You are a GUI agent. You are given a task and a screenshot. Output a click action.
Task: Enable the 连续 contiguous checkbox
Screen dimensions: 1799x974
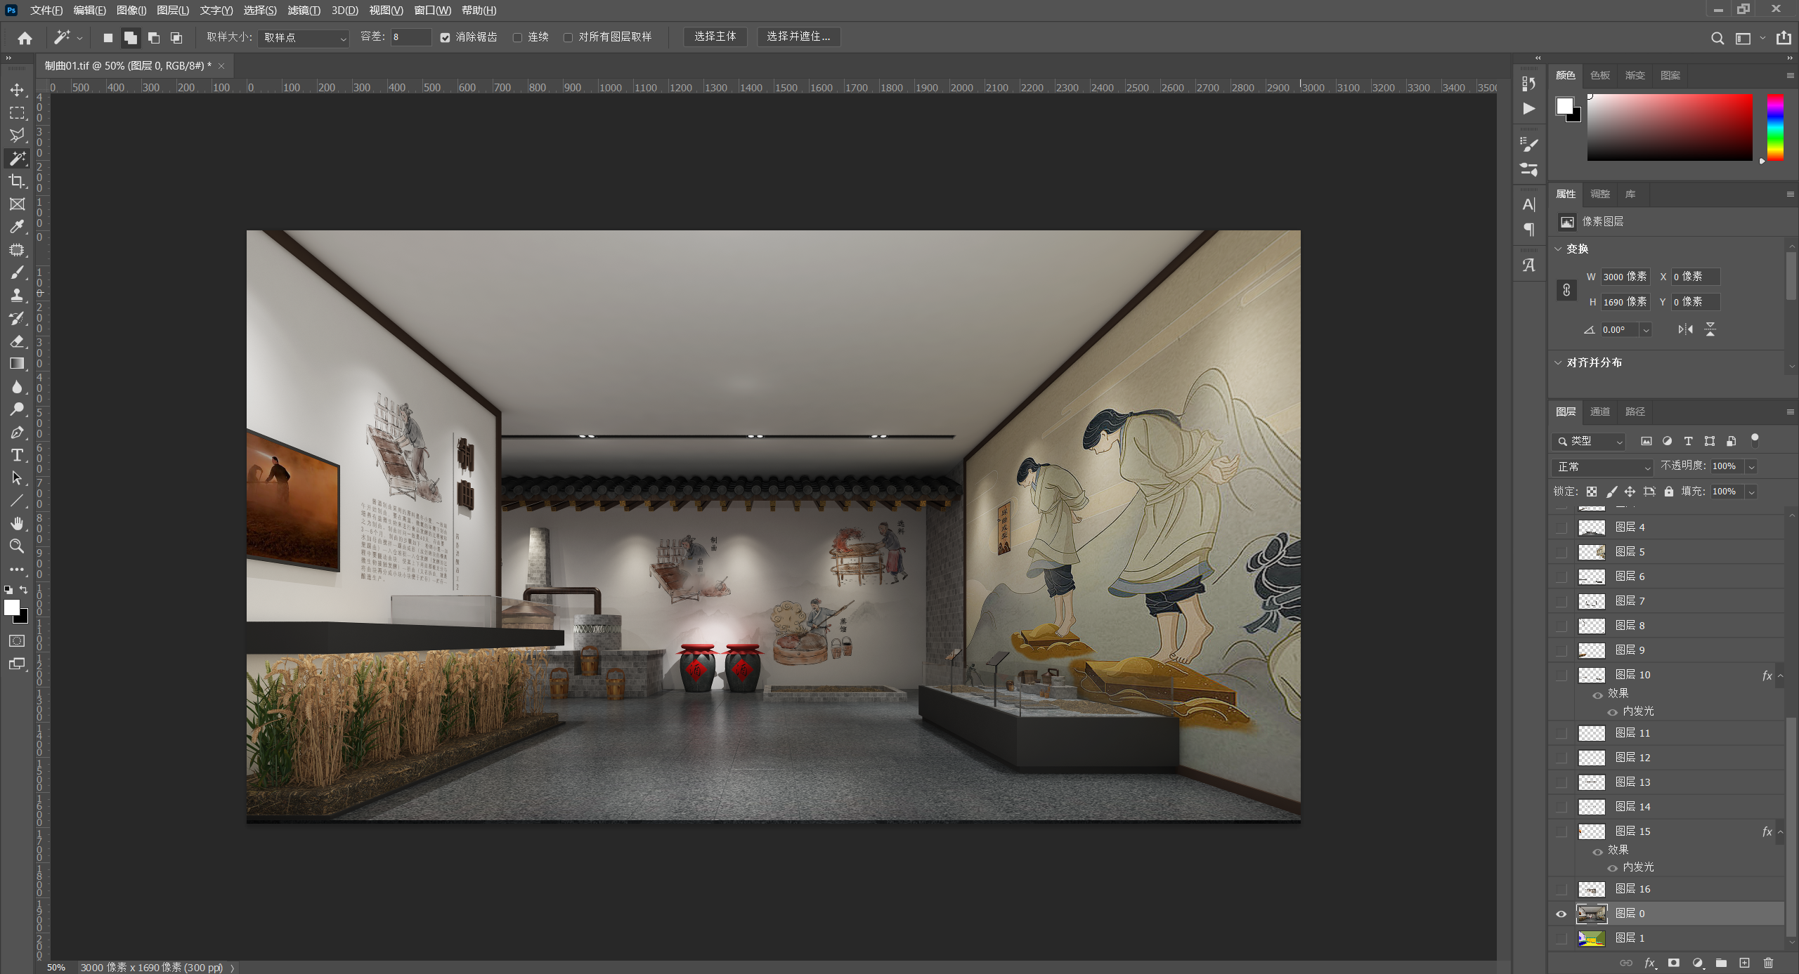pyautogui.click(x=518, y=37)
